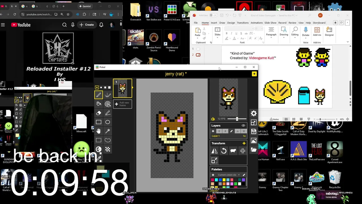Open the File menu in PowerPoint
The width and height of the screenshot is (362, 204).
point(196,23)
